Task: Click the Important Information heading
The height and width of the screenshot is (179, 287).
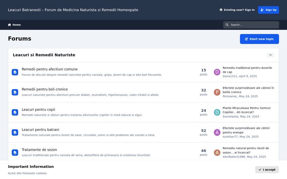Action: [x=31, y=167]
